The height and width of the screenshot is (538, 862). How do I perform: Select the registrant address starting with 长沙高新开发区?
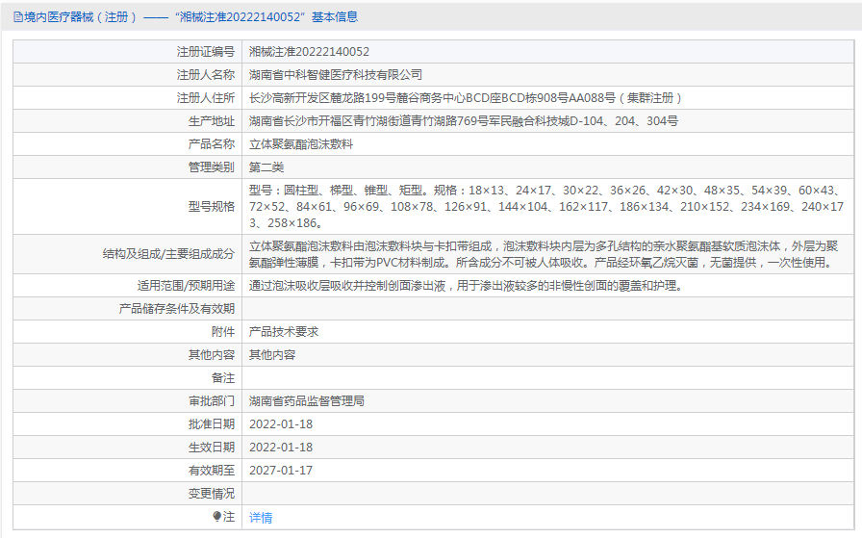(465, 98)
